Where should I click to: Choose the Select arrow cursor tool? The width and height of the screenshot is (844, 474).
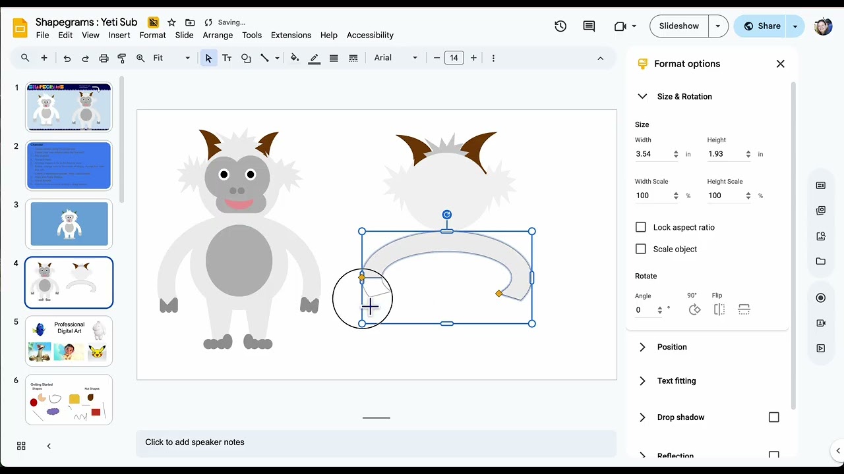(x=208, y=58)
